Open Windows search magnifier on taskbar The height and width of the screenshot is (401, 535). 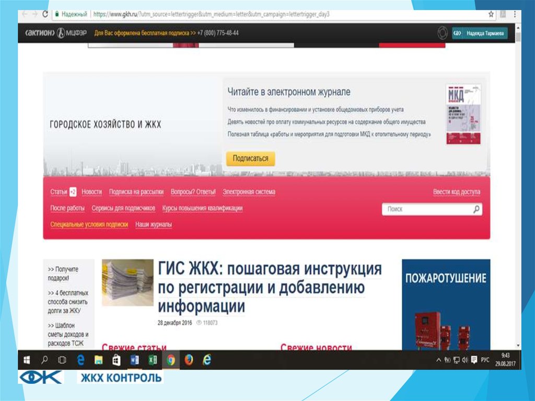click(x=44, y=360)
